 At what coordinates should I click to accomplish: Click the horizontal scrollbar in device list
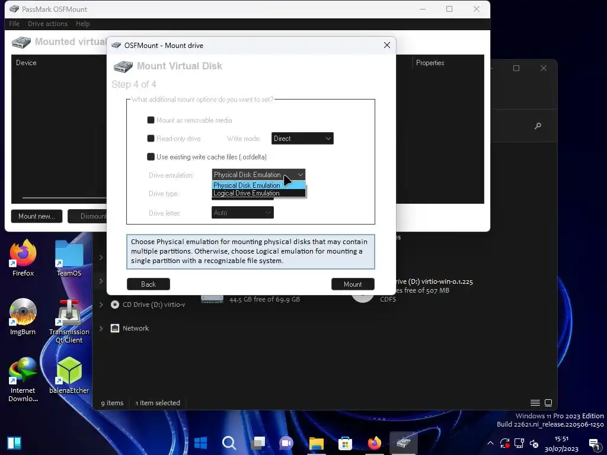point(64,198)
